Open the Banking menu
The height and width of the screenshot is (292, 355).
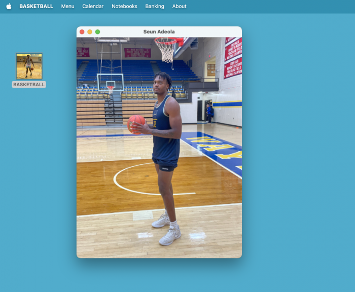pyautogui.click(x=155, y=6)
